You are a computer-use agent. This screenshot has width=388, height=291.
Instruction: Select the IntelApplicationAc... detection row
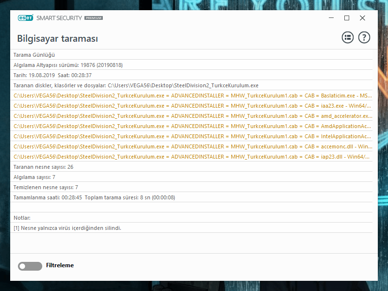point(192,136)
